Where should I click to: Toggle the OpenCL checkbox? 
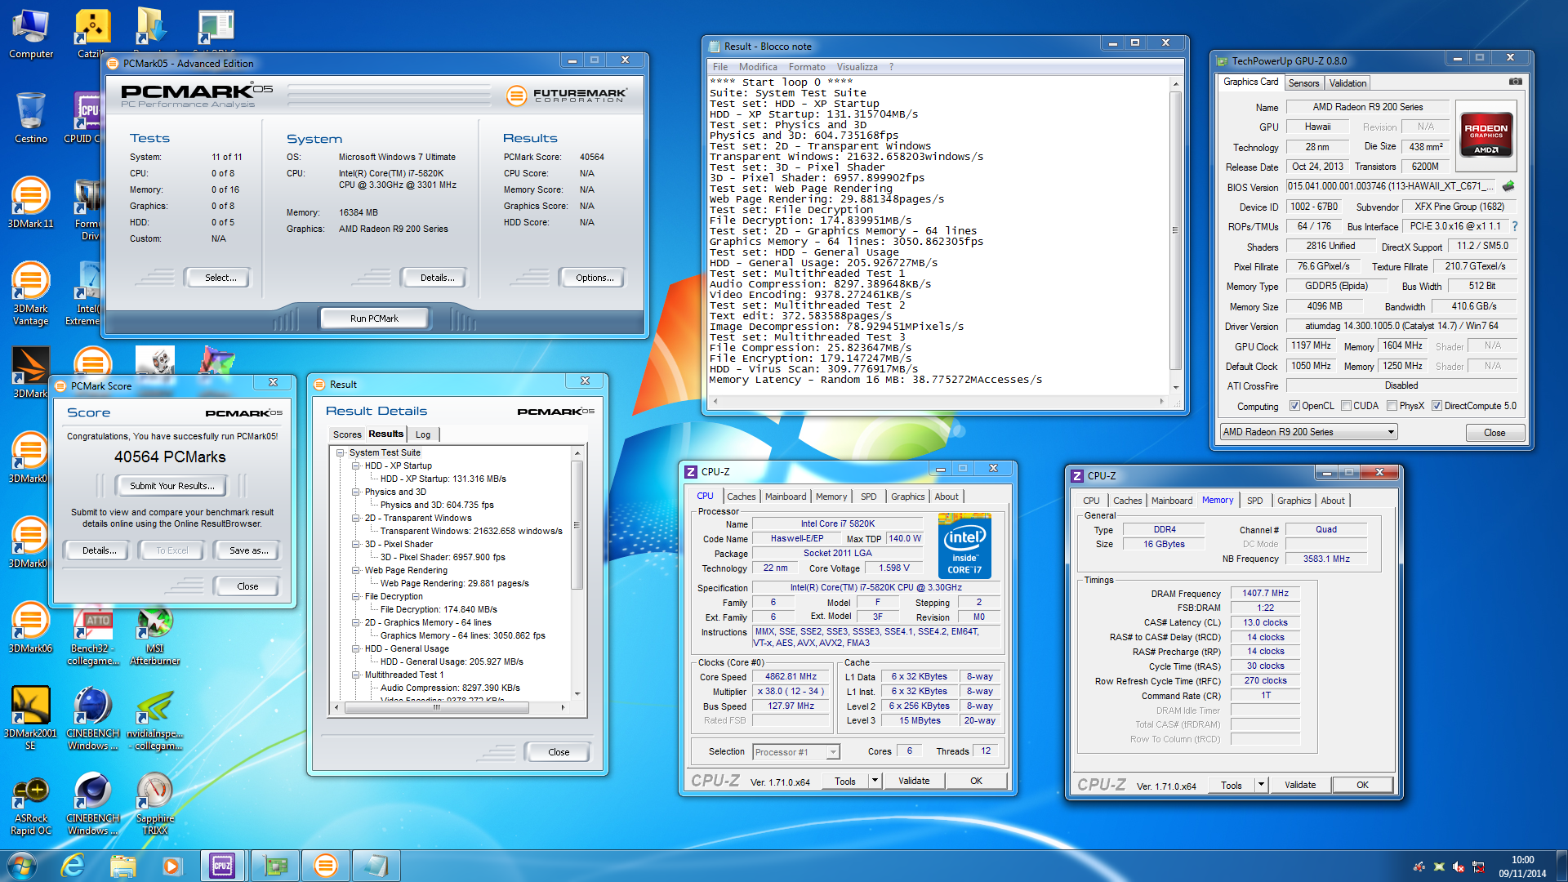click(1294, 406)
